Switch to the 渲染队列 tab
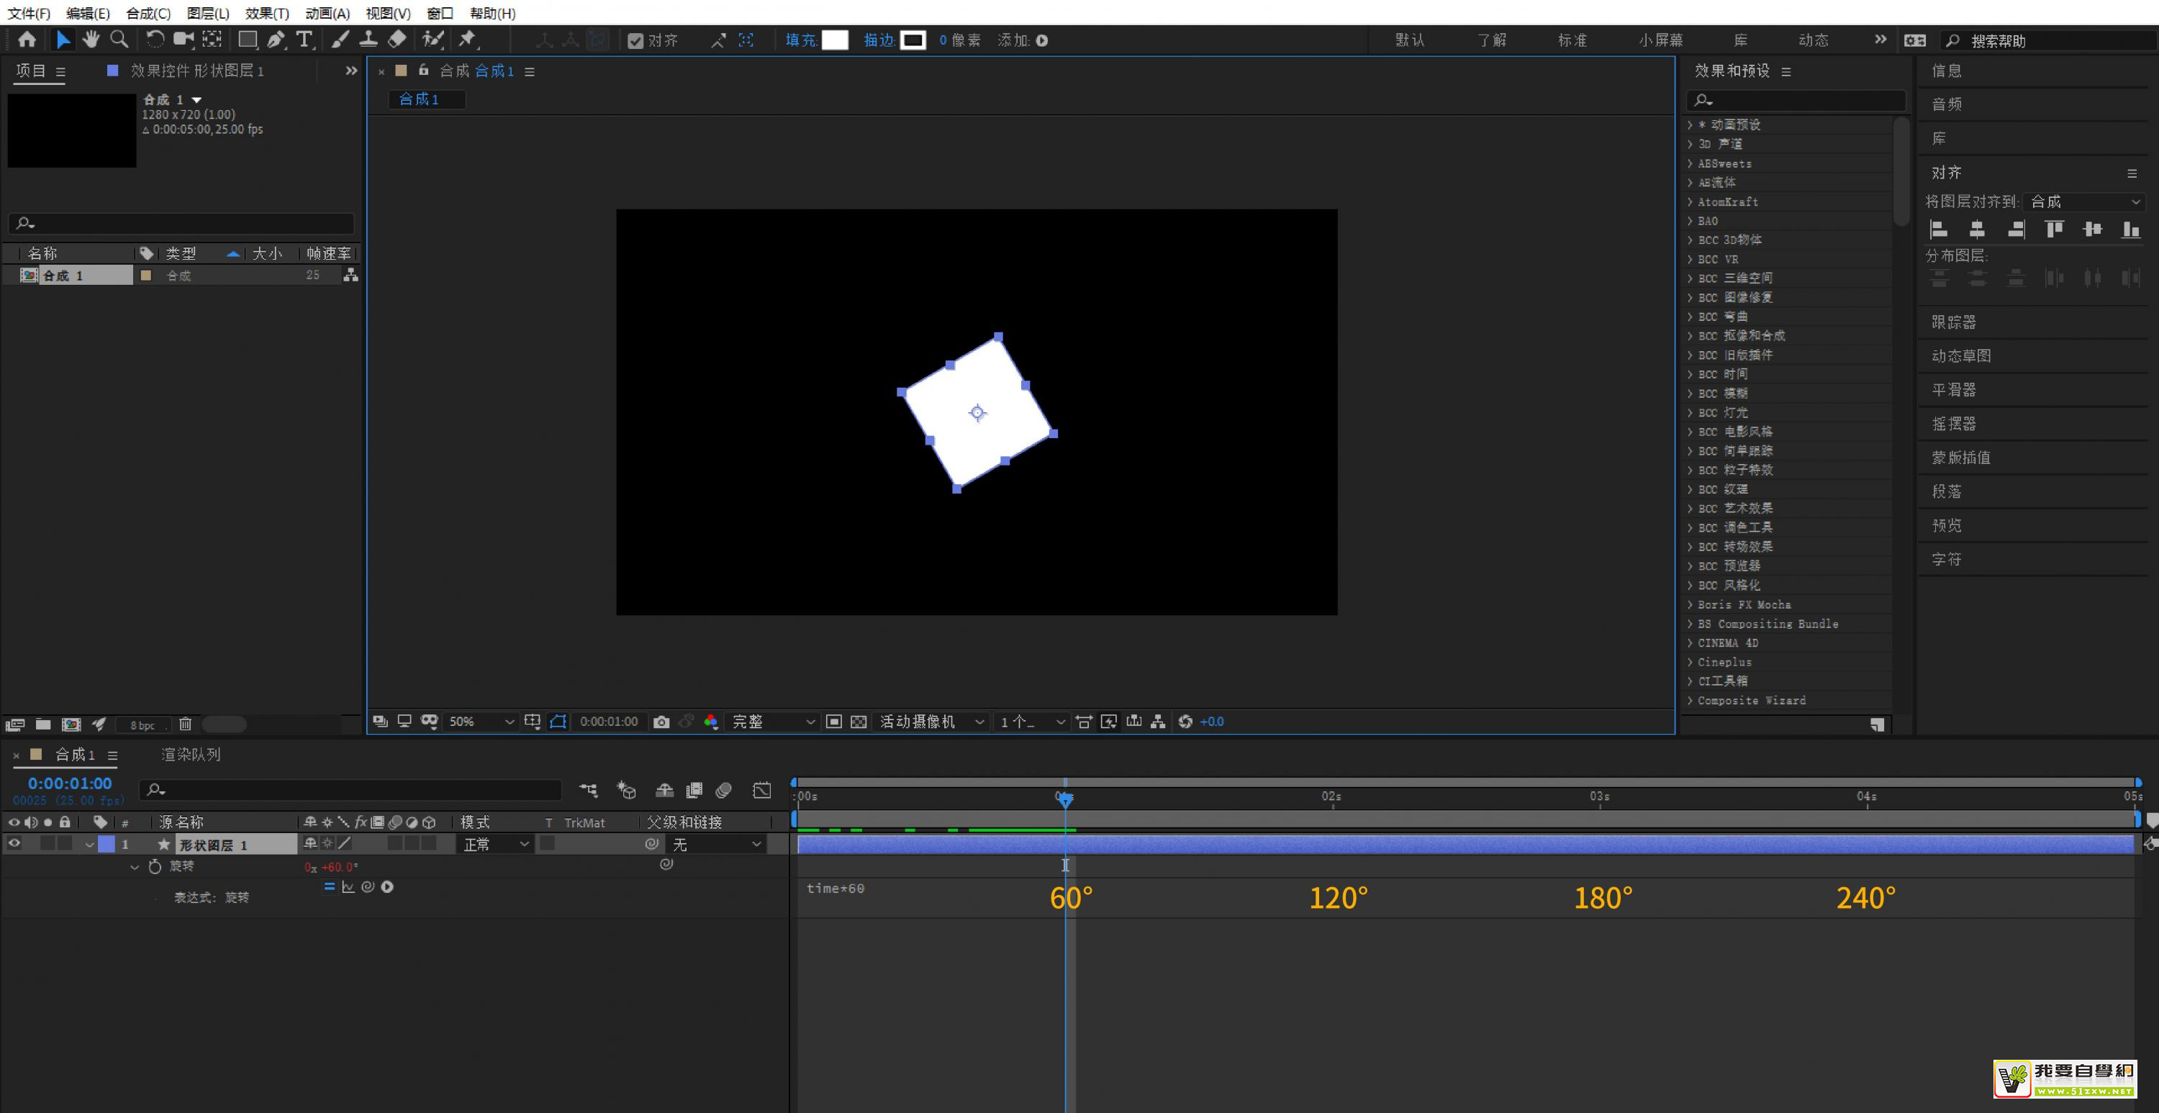The height and width of the screenshot is (1113, 2159). click(190, 754)
